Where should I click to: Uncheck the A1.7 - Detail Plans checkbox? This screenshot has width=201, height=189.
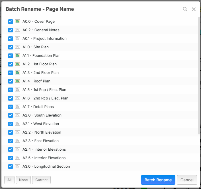coord(11,107)
